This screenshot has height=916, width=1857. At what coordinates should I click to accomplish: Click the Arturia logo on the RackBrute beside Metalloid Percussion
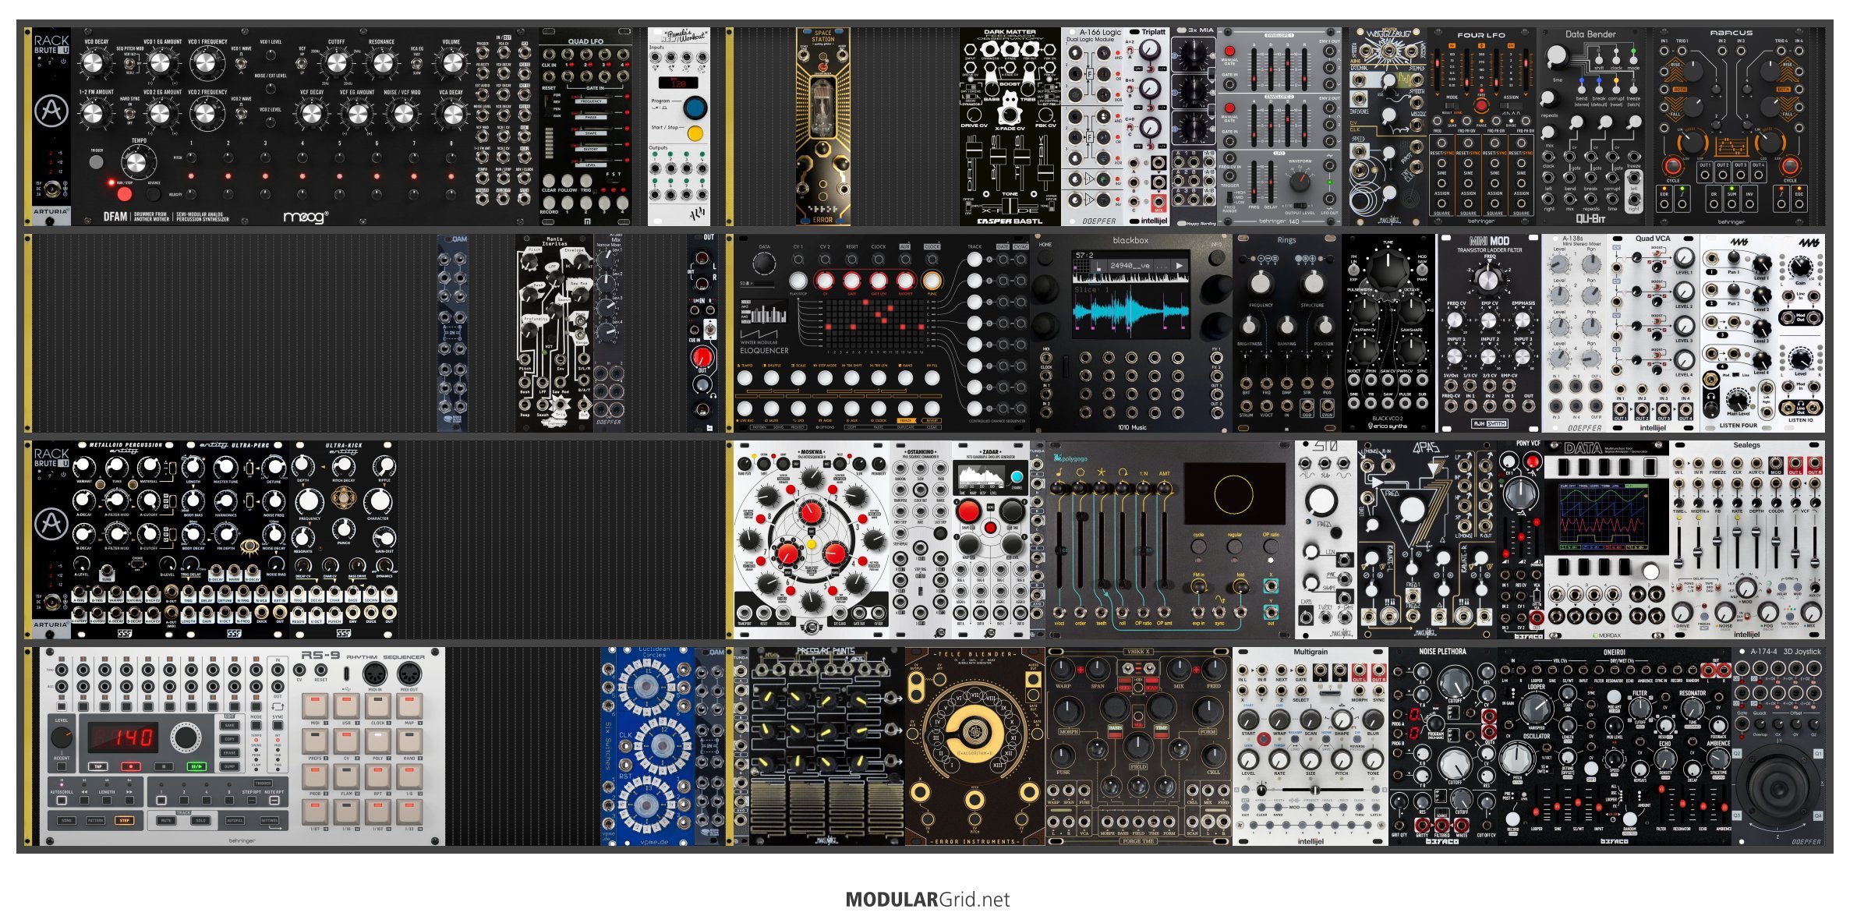coord(51,523)
